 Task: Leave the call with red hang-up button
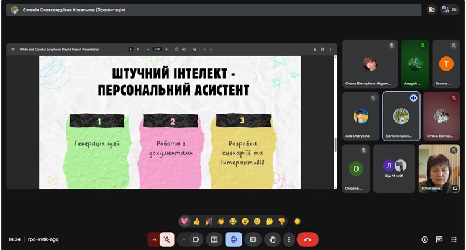click(308, 239)
